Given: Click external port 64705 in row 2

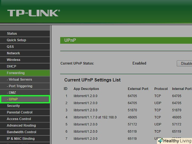Looking at the screenshot, I should point(132,103).
